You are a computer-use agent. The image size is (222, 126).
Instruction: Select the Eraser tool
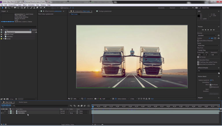pyautogui.click(x=37, y=8)
